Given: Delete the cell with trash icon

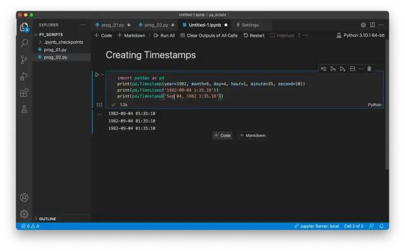Looking at the screenshot, I should point(370,69).
